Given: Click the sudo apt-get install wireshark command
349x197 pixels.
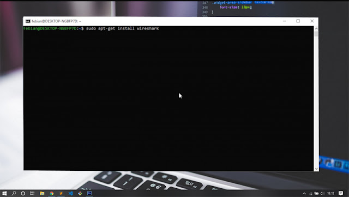Looking at the screenshot, I should (122, 28).
